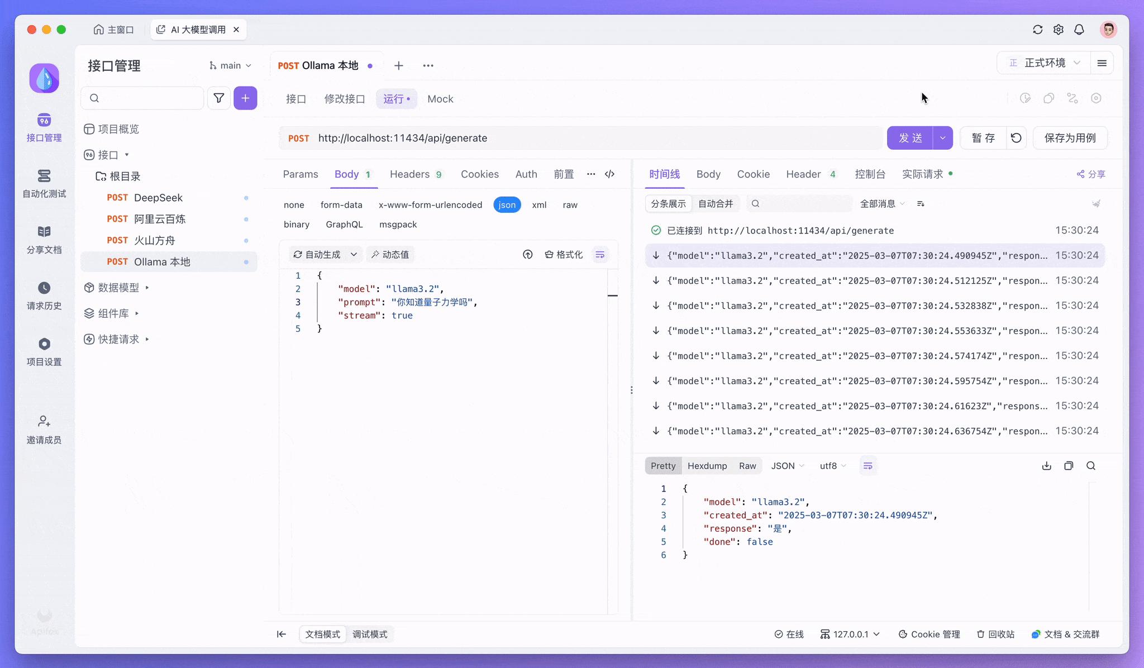Select the raw body type
The image size is (1144, 668).
pyautogui.click(x=570, y=205)
